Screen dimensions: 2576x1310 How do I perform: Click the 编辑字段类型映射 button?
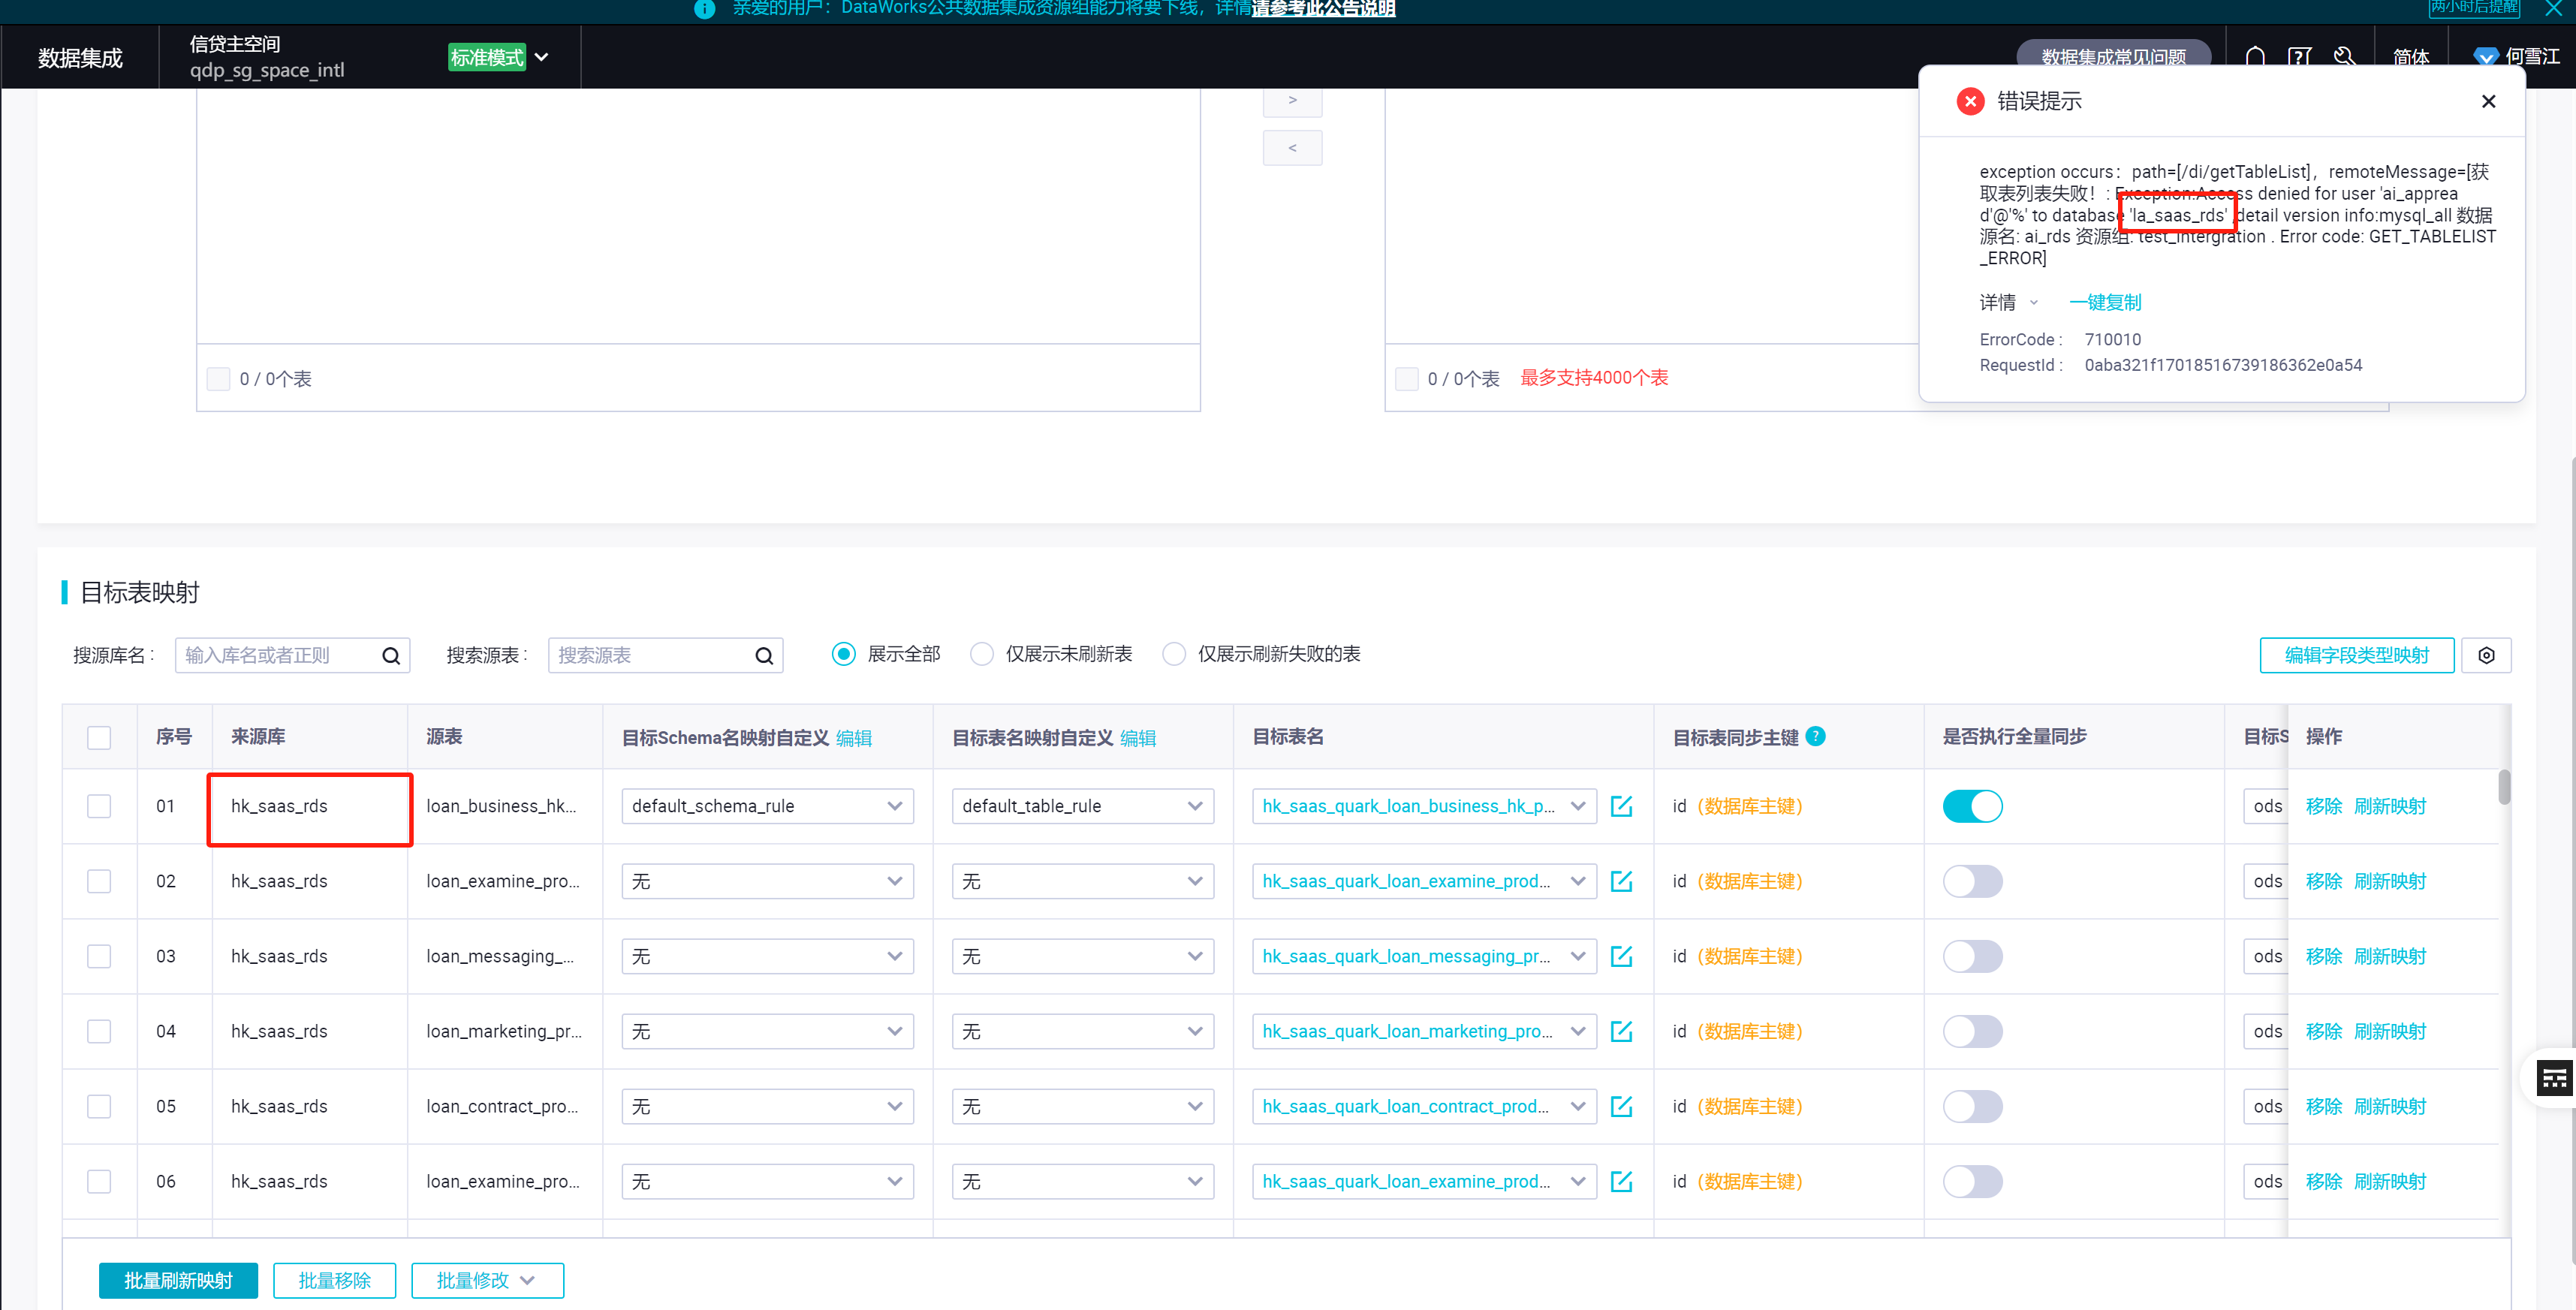(2356, 655)
